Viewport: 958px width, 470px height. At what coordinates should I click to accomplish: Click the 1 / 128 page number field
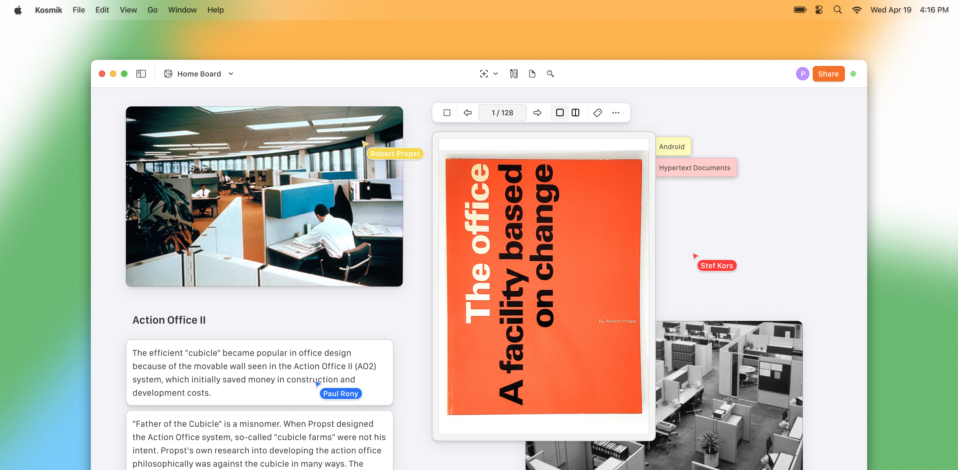(x=502, y=113)
